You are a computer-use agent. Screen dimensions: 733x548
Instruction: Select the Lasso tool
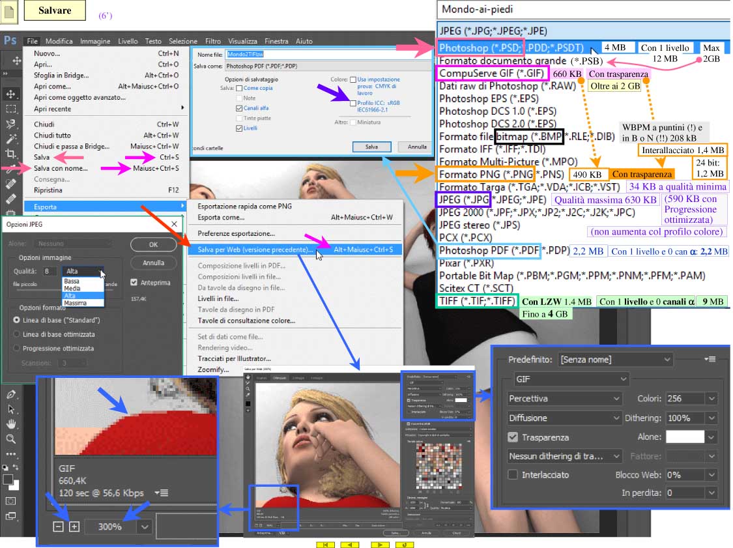11,124
